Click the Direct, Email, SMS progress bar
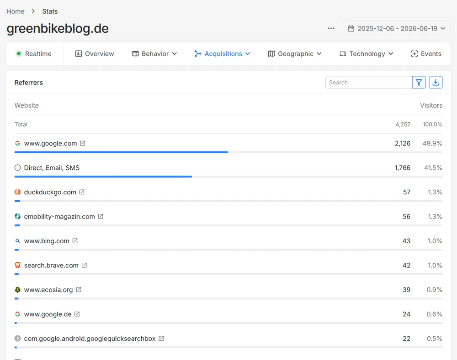457x360 pixels. coord(228,177)
